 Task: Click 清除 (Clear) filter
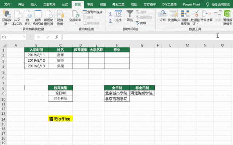pos(141,12)
